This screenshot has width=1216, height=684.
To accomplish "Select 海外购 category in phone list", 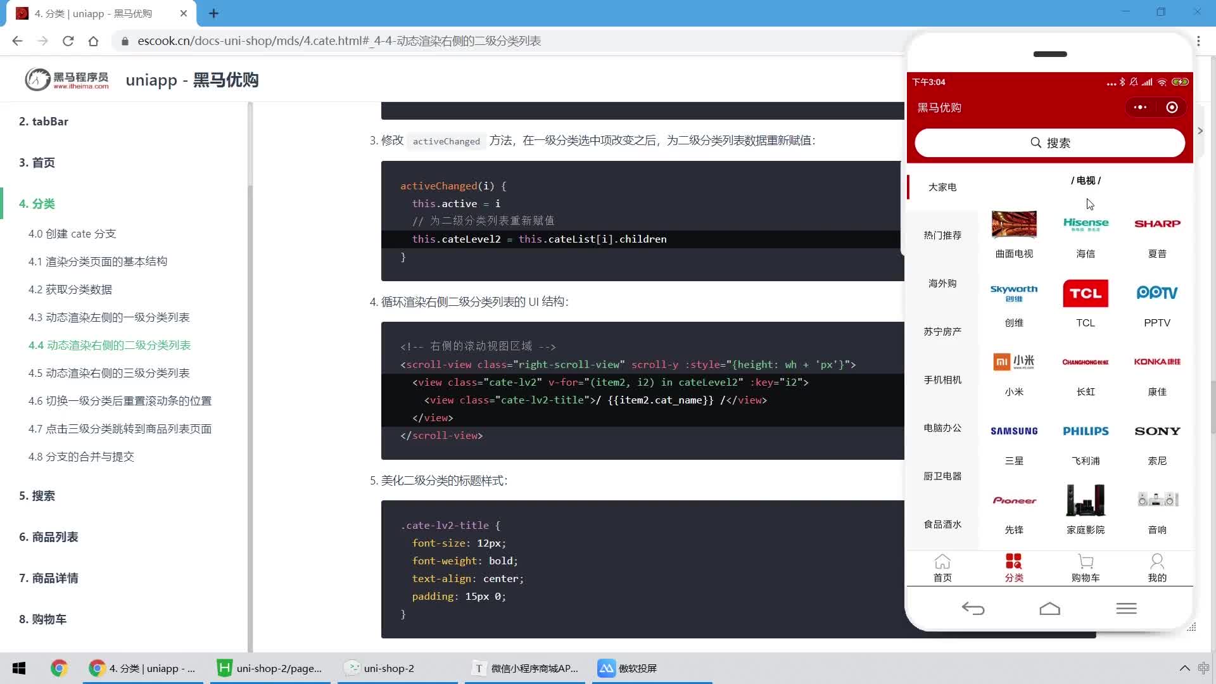I will pyautogui.click(x=942, y=283).
